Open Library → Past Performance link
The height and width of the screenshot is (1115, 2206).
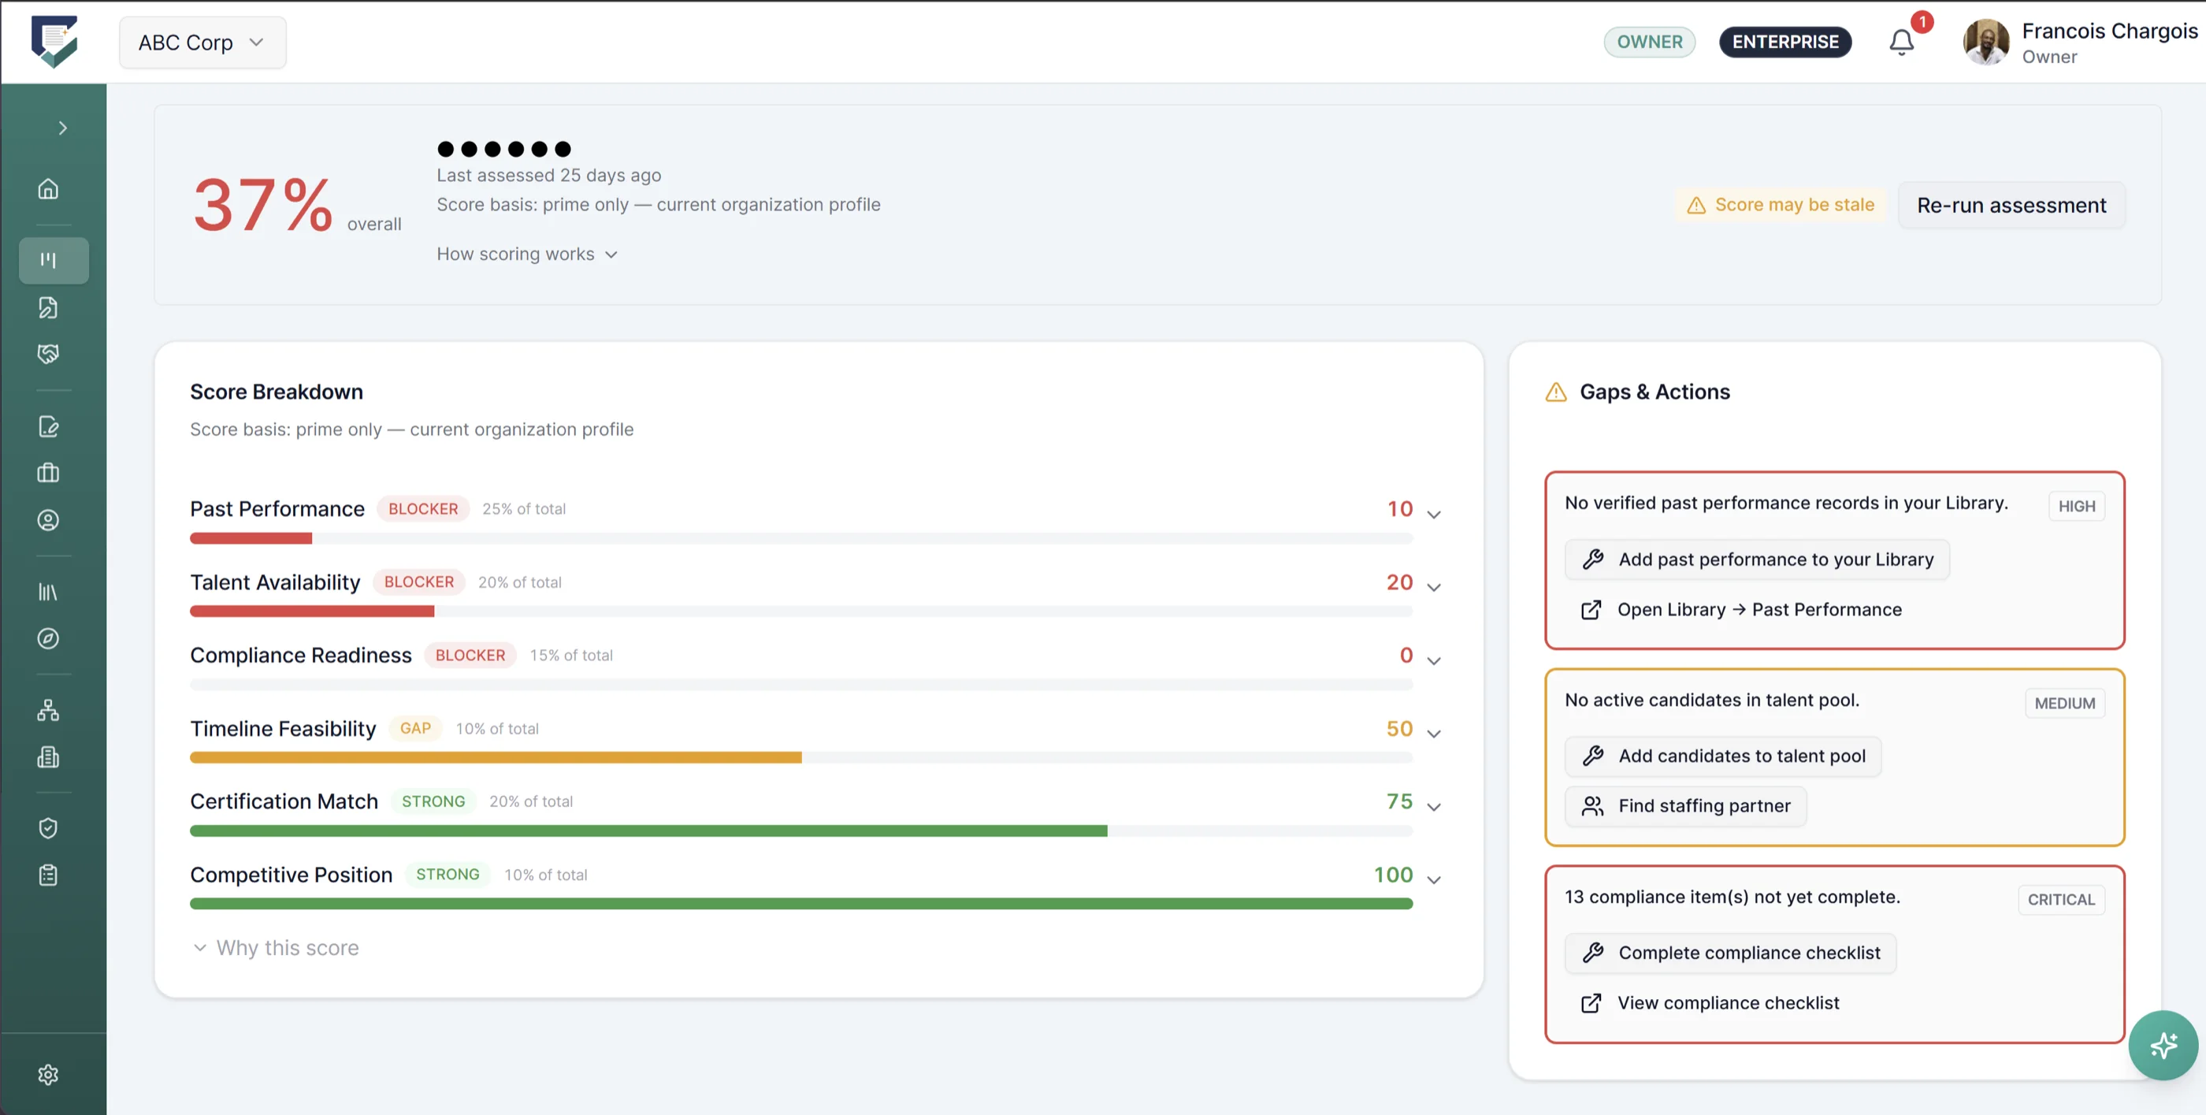(x=1741, y=610)
